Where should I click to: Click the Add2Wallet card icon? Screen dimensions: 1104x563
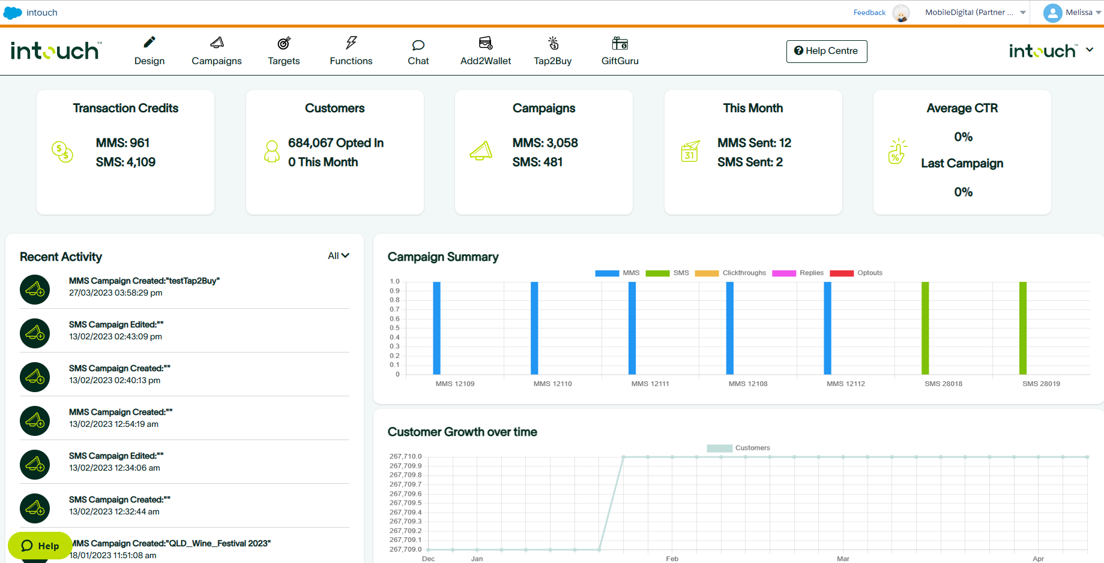pos(486,43)
